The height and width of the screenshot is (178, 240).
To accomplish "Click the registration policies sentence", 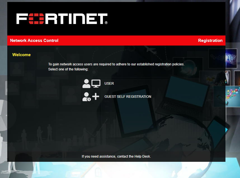I will (x=116, y=64).
